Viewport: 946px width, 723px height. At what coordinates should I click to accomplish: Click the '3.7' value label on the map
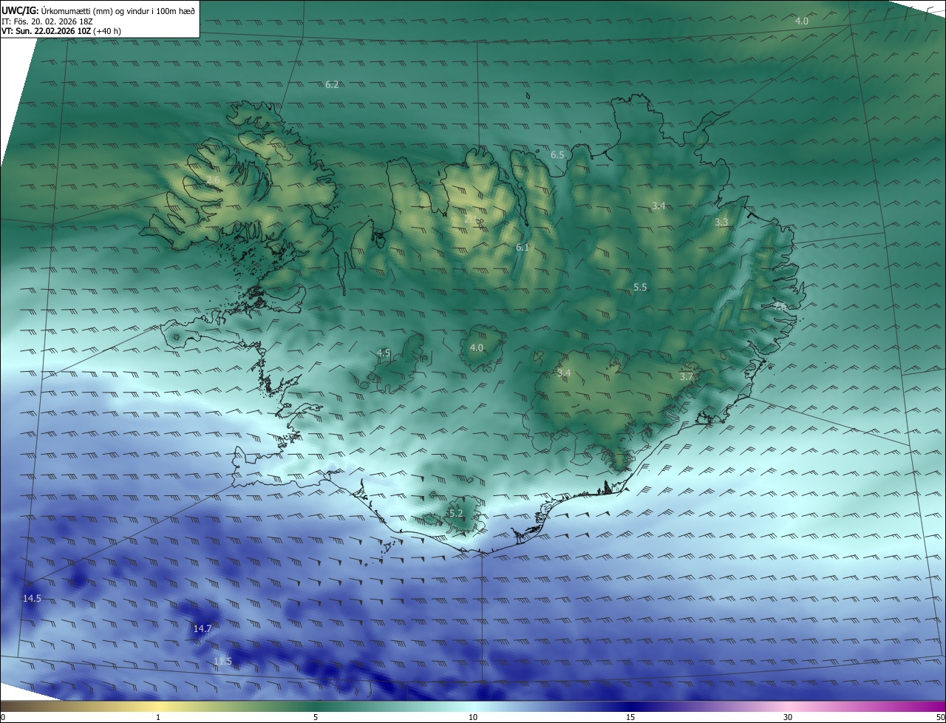[686, 376]
